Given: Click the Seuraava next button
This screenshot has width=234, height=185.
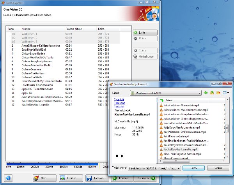Looking at the screenshot, I should (145, 178).
